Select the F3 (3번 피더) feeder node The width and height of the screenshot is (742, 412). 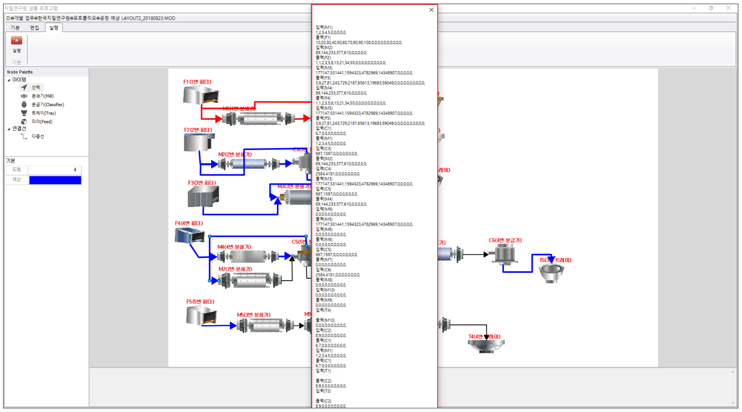(x=203, y=197)
